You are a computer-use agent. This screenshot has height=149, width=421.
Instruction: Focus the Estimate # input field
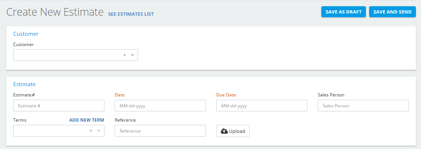tap(59, 106)
